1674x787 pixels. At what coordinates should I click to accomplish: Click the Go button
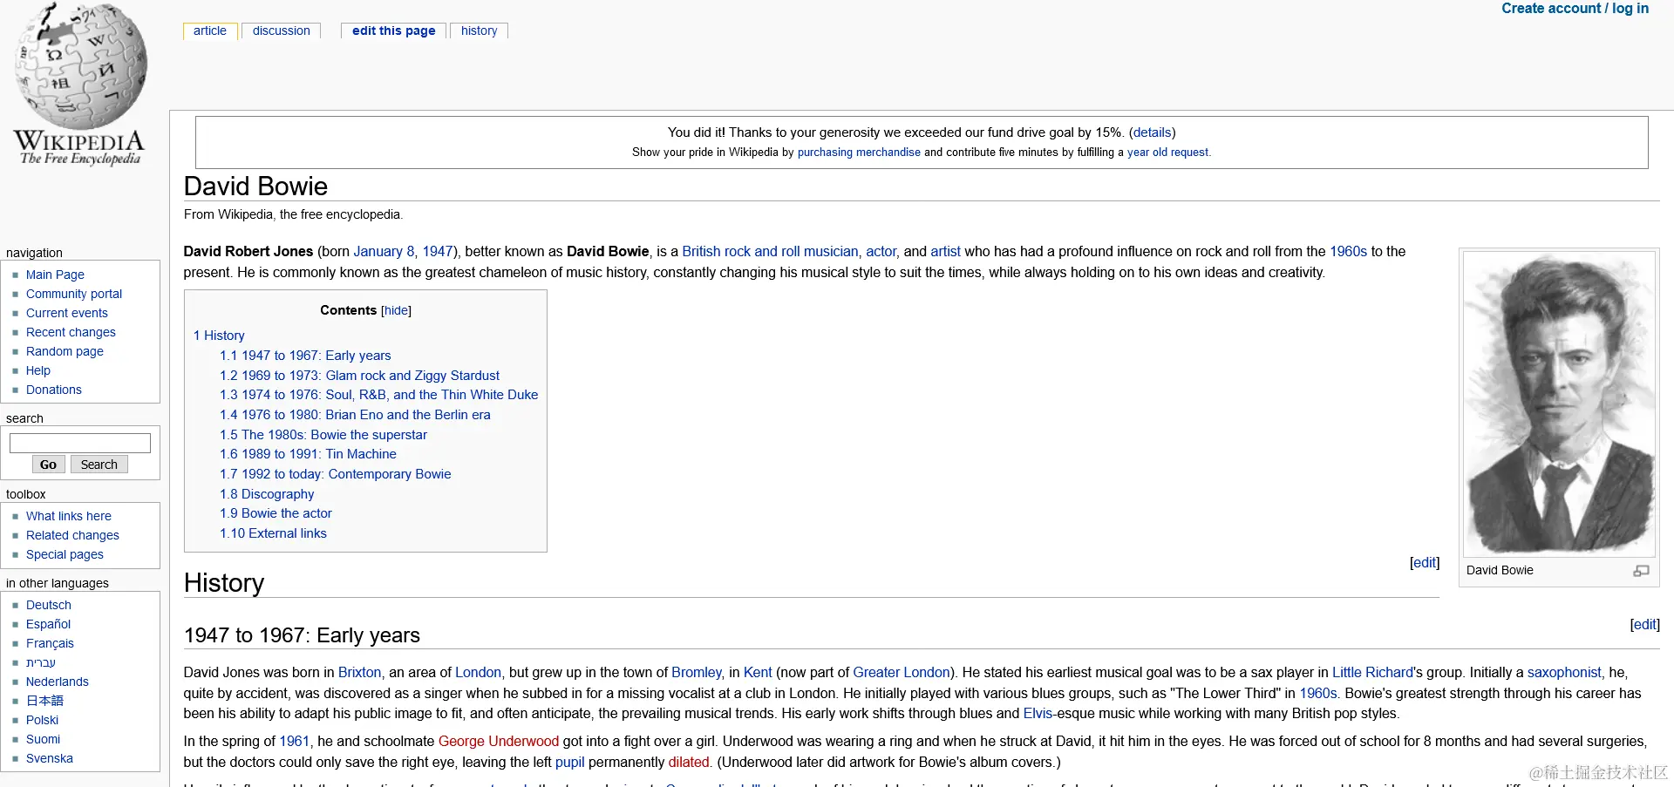point(49,465)
